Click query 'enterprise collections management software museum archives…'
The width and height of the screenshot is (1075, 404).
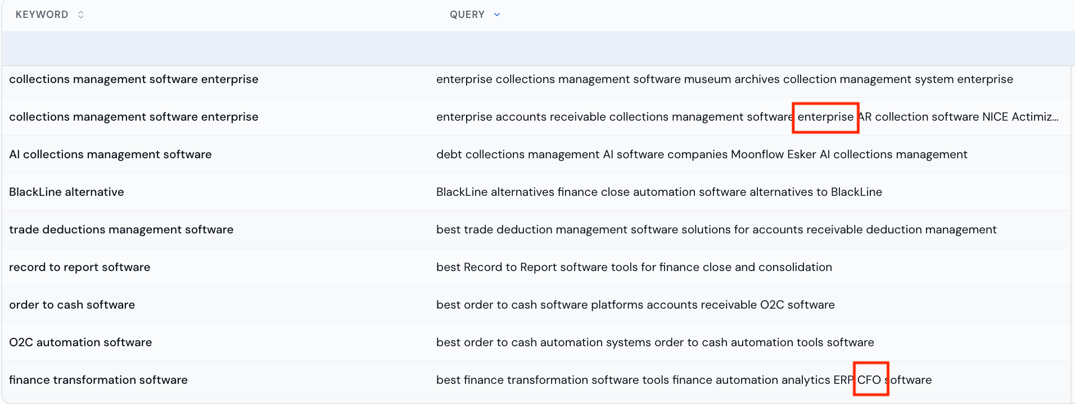coord(725,79)
